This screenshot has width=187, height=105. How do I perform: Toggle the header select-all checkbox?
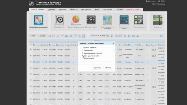pos(31,45)
